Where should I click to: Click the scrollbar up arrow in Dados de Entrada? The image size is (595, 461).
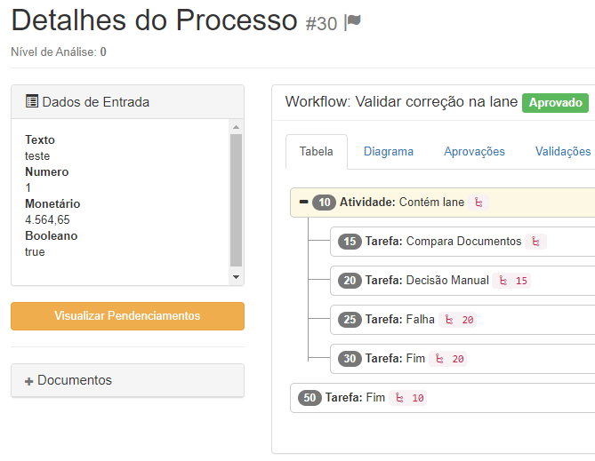coord(236,128)
